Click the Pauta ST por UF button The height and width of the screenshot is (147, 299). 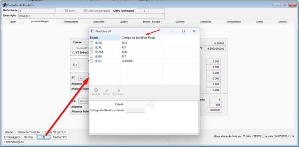click(56, 132)
